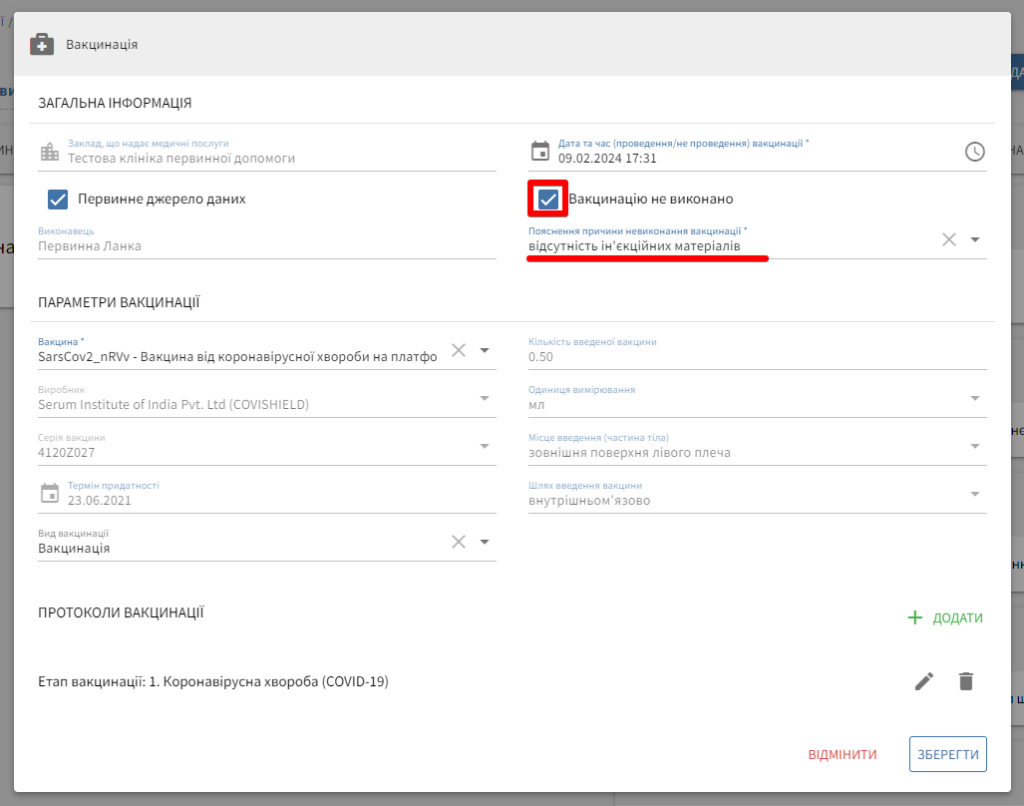Screen dimensions: 1024x806
Task: Open the clock time picker icon
Action: pyautogui.click(x=974, y=152)
